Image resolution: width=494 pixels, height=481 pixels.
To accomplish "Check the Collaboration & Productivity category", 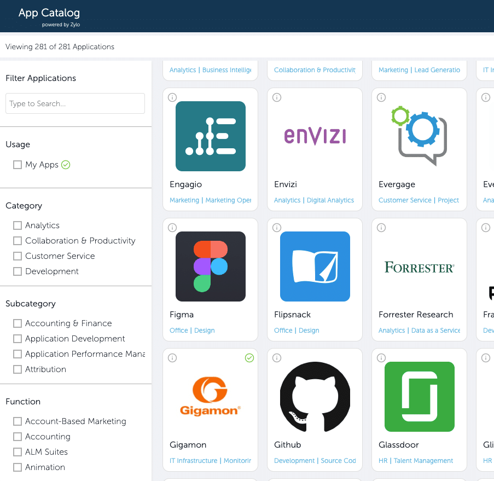I will click(x=17, y=241).
